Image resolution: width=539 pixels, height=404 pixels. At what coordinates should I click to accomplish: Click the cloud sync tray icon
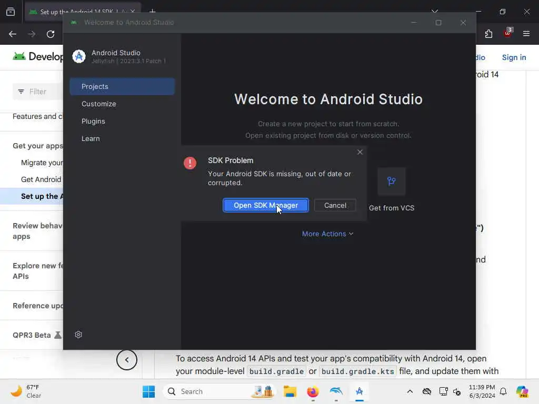(427, 391)
